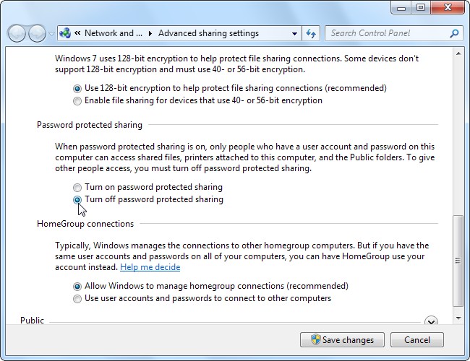
Task: Expand the Public profile section chevron
Action: 431,321
